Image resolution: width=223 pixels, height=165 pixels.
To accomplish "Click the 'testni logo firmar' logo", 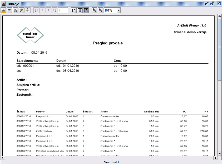I will coord(30,35).
